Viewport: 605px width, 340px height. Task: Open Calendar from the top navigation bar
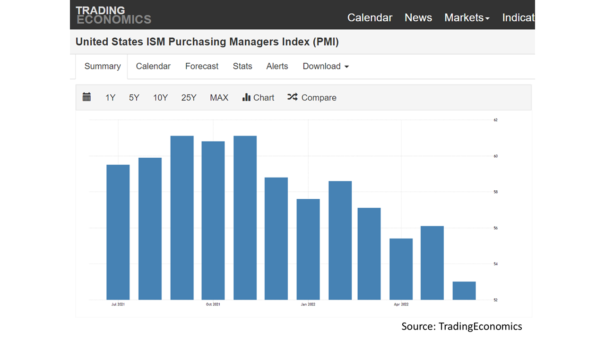(x=370, y=17)
